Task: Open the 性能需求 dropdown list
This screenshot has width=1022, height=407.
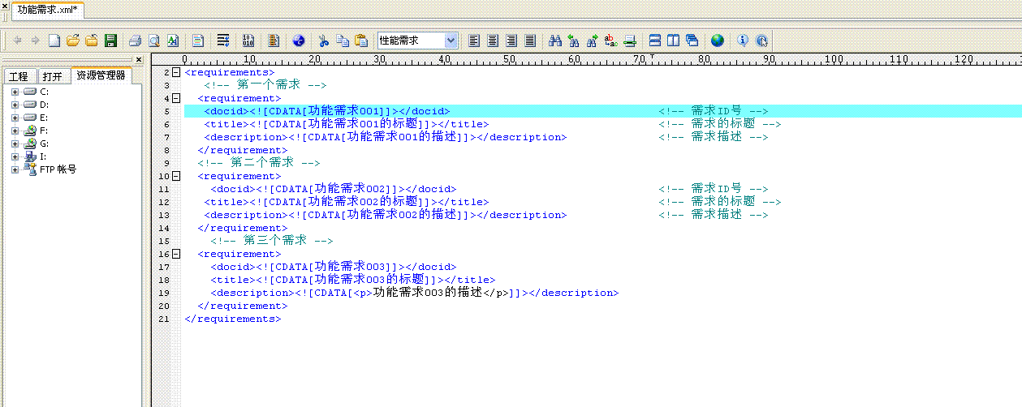Action: click(451, 41)
